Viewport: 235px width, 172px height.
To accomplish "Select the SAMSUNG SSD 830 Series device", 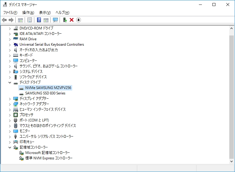I will [x=45, y=93].
